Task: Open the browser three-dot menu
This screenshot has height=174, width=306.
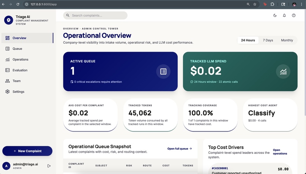Action: click(x=301, y=4)
